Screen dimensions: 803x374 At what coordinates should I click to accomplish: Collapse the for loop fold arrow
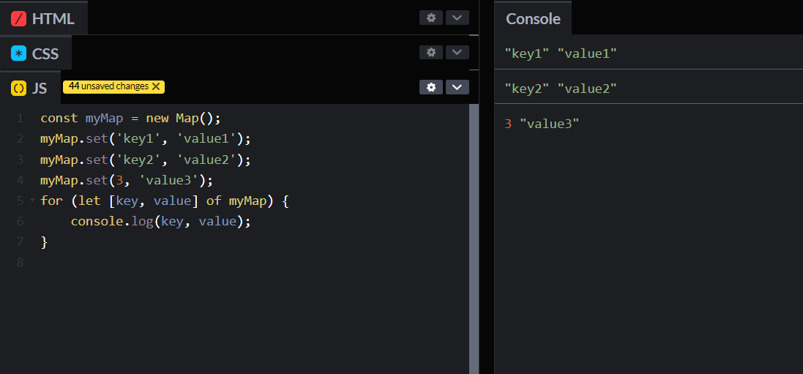pos(32,200)
